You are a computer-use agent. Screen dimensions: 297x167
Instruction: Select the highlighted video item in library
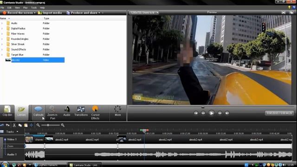(x=35, y=60)
